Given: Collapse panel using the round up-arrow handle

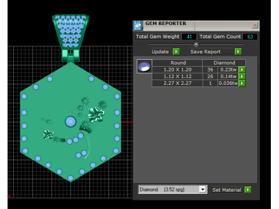Looking at the screenshot, I should [196, 44].
